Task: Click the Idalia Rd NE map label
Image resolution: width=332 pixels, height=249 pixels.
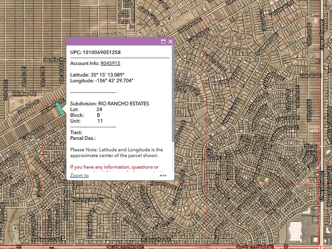Action: (x=190, y=26)
